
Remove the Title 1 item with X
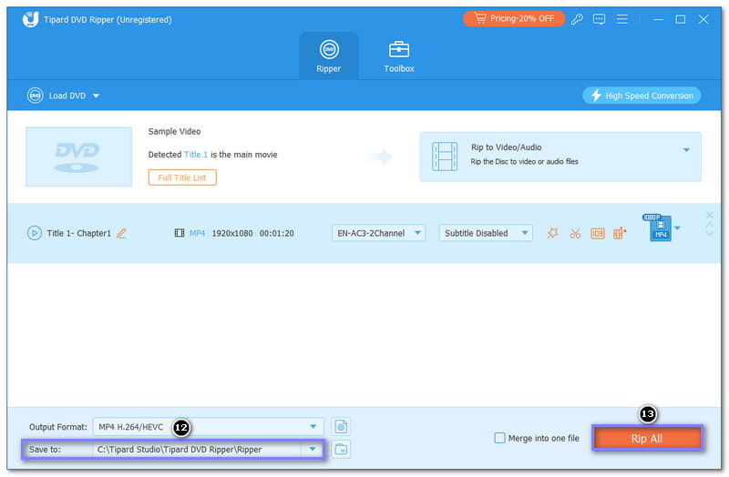pos(710,215)
